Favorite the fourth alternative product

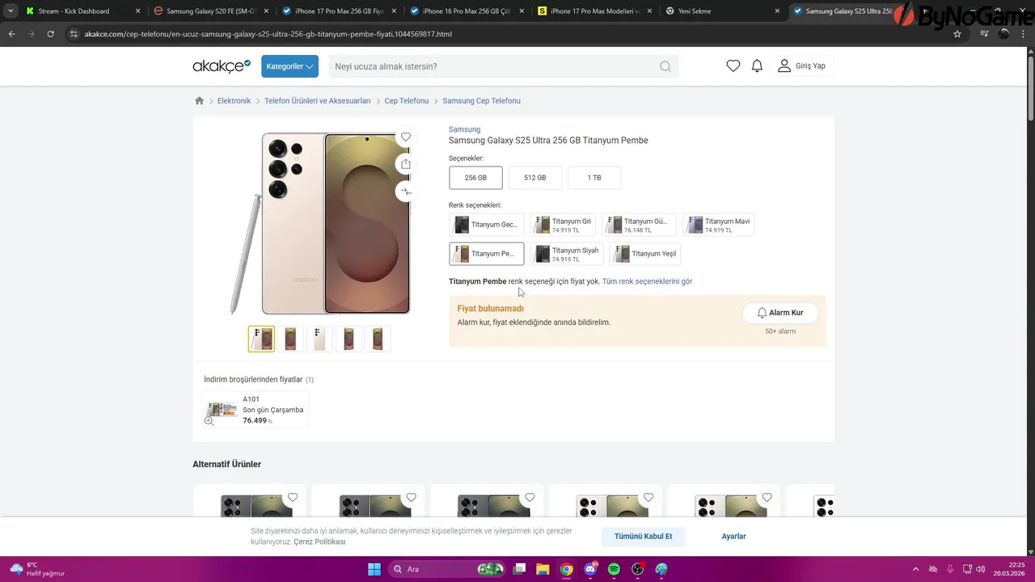pyautogui.click(x=648, y=498)
